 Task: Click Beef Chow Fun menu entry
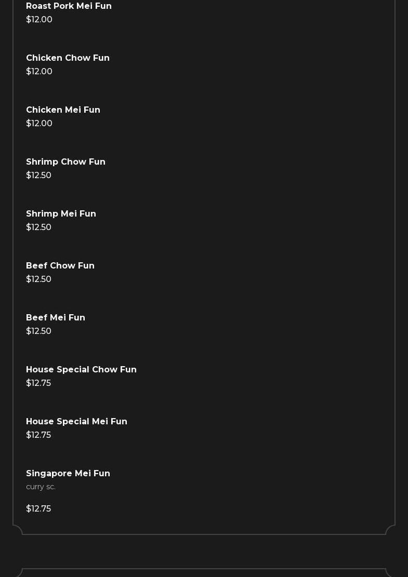coord(60,266)
